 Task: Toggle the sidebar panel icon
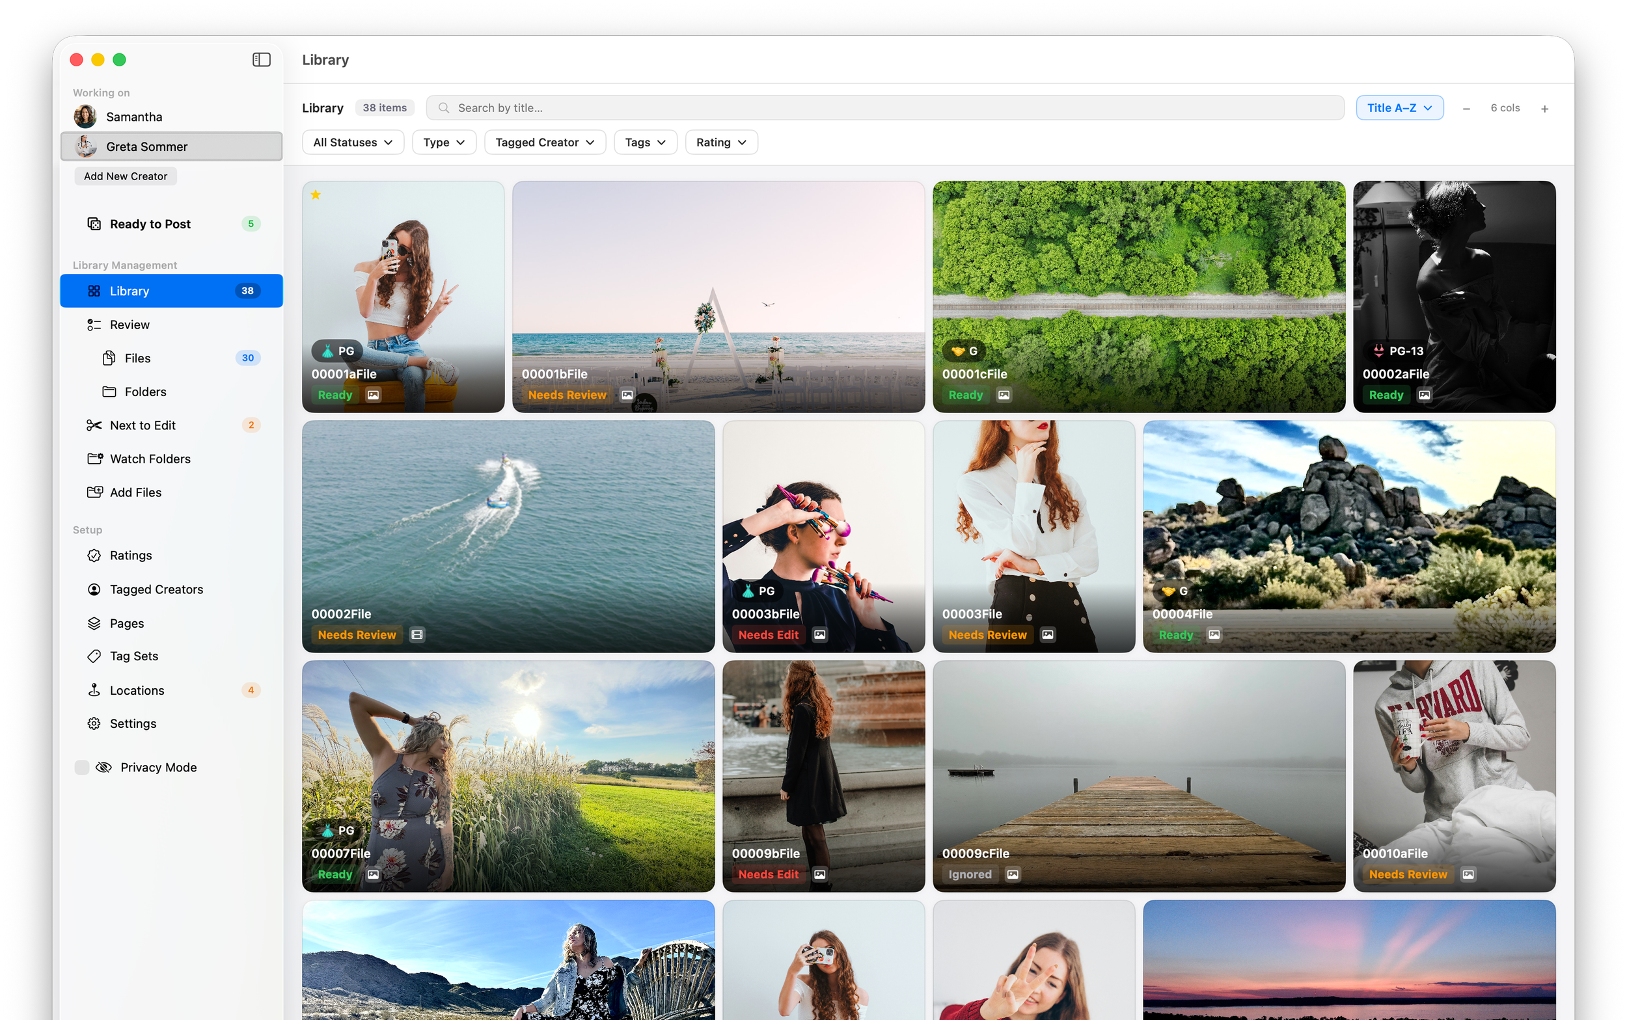(261, 60)
